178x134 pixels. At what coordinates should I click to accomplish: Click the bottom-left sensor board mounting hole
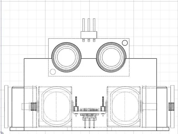53,72
